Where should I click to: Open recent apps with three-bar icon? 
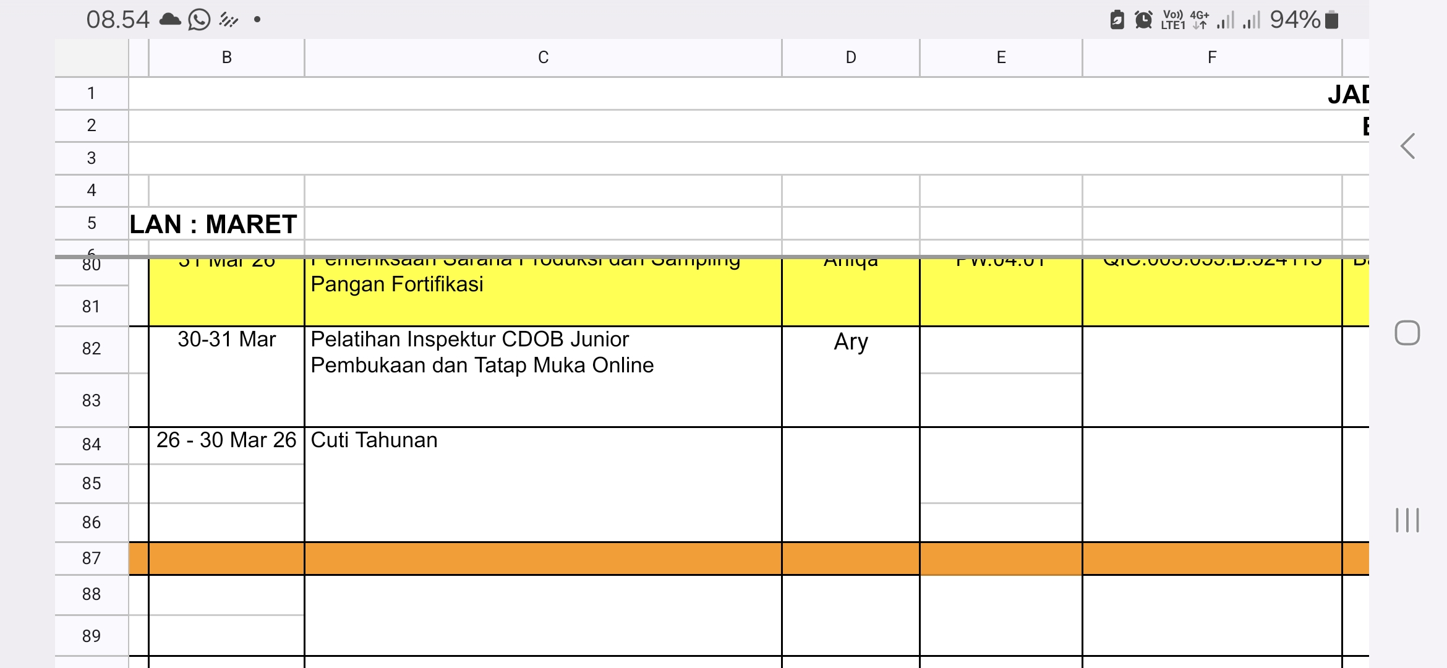click(1407, 520)
